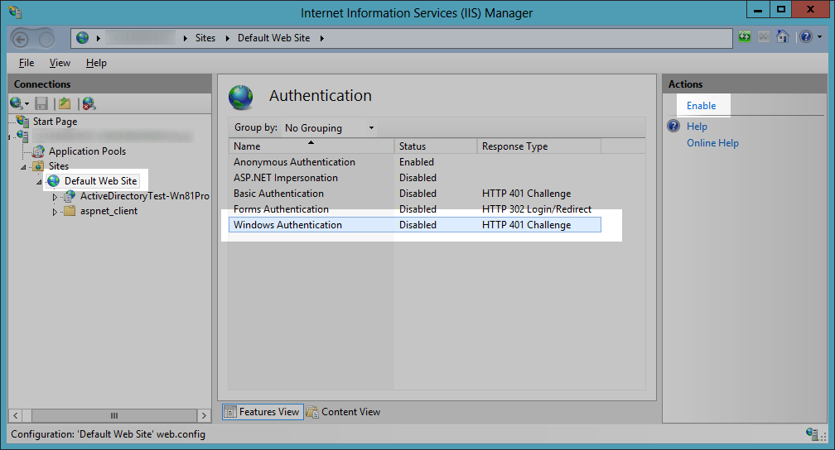Screen dimensions: 835x450
Task: Collapse the Default Web Site node
Action: (39, 182)
